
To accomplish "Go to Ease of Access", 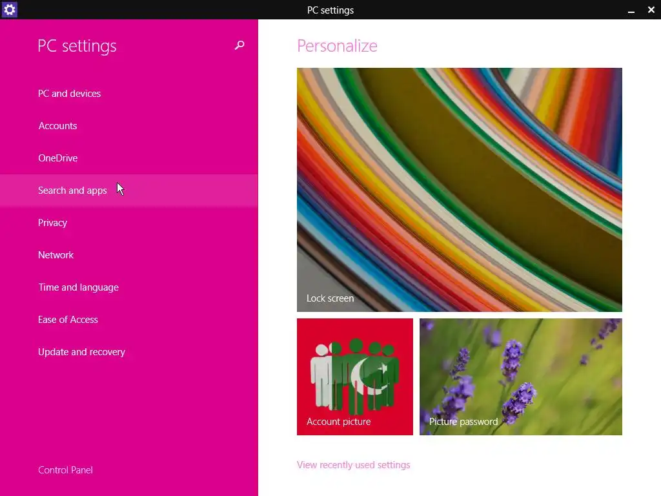I will coord(128,320).
